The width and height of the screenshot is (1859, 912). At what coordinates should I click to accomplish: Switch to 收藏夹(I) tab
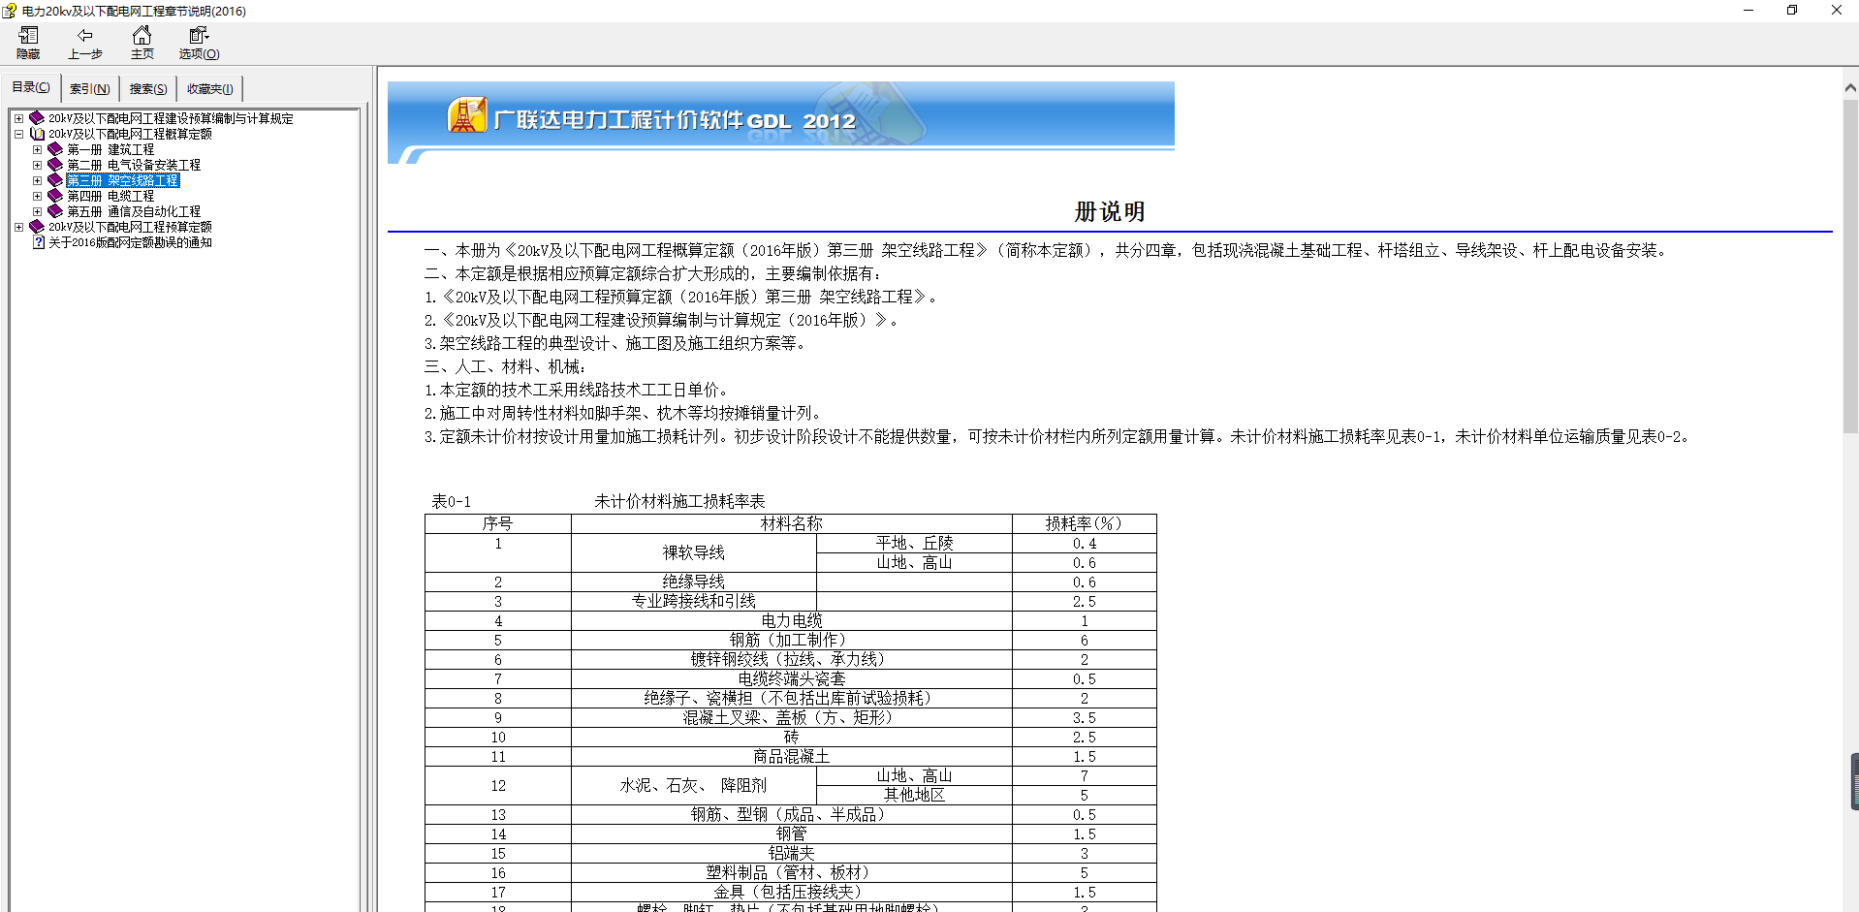click(209, 89)
